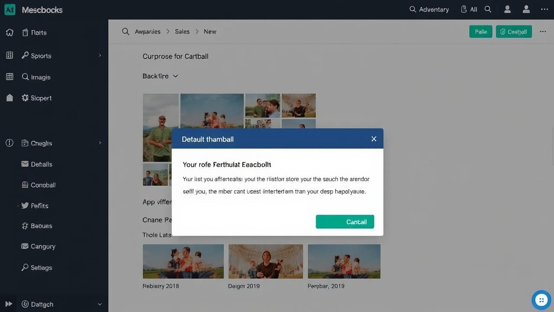Select the Detialls sidebar item
The width and height of the screenshot is (554, 312).
[42, 164]
